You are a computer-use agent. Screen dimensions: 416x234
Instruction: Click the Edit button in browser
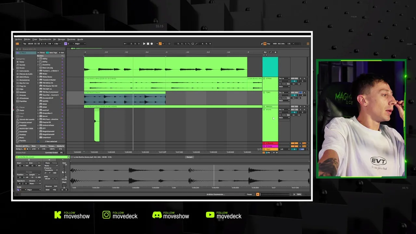click(x=61, y=53)
